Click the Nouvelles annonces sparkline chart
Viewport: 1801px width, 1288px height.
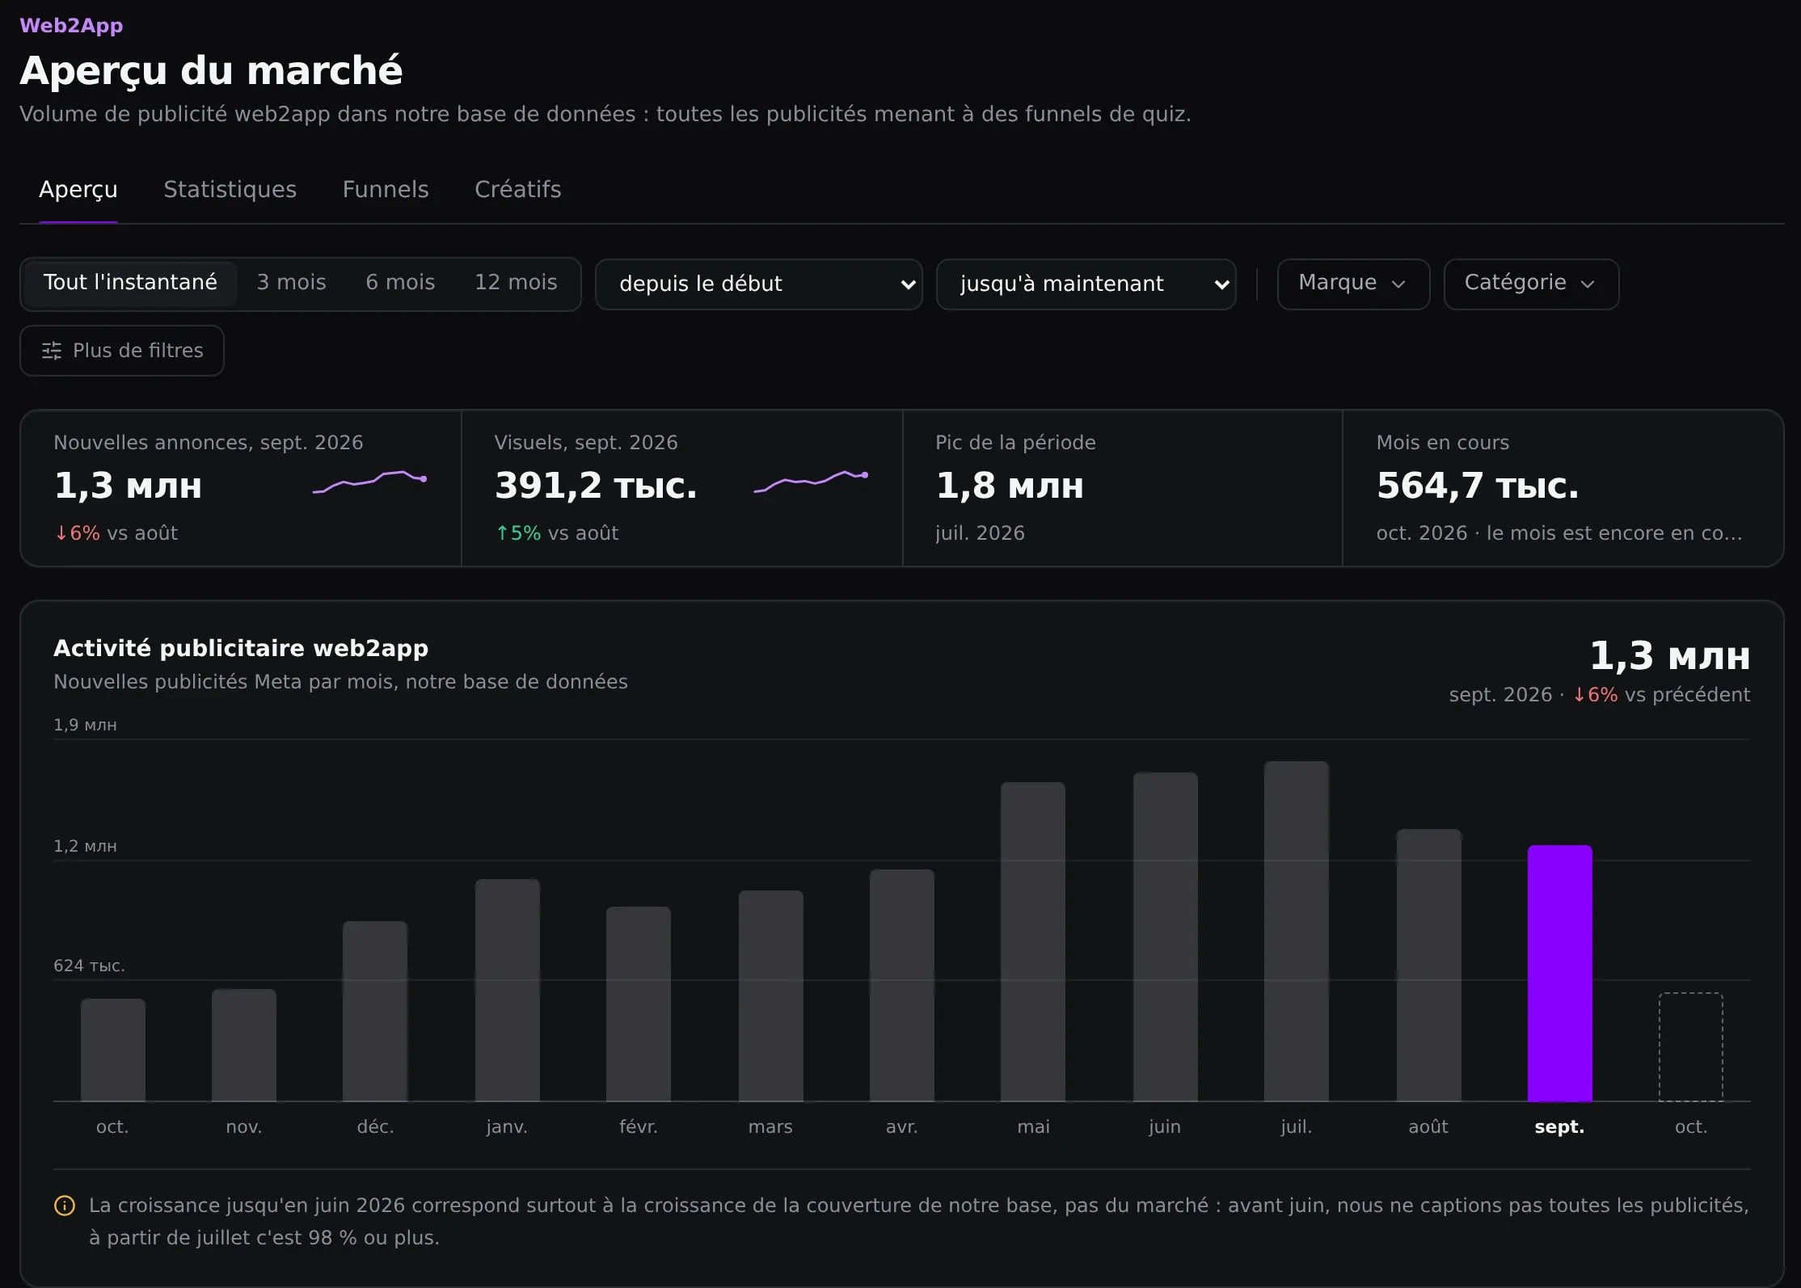coord(369,482)
